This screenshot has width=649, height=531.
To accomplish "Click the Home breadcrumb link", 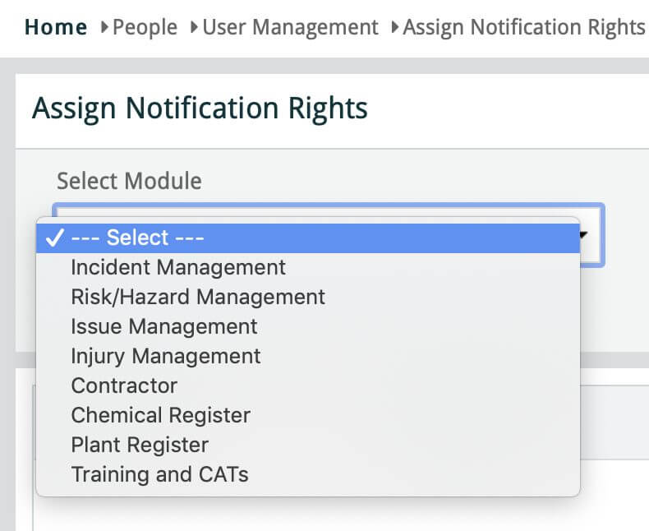I will click(56, 27).
